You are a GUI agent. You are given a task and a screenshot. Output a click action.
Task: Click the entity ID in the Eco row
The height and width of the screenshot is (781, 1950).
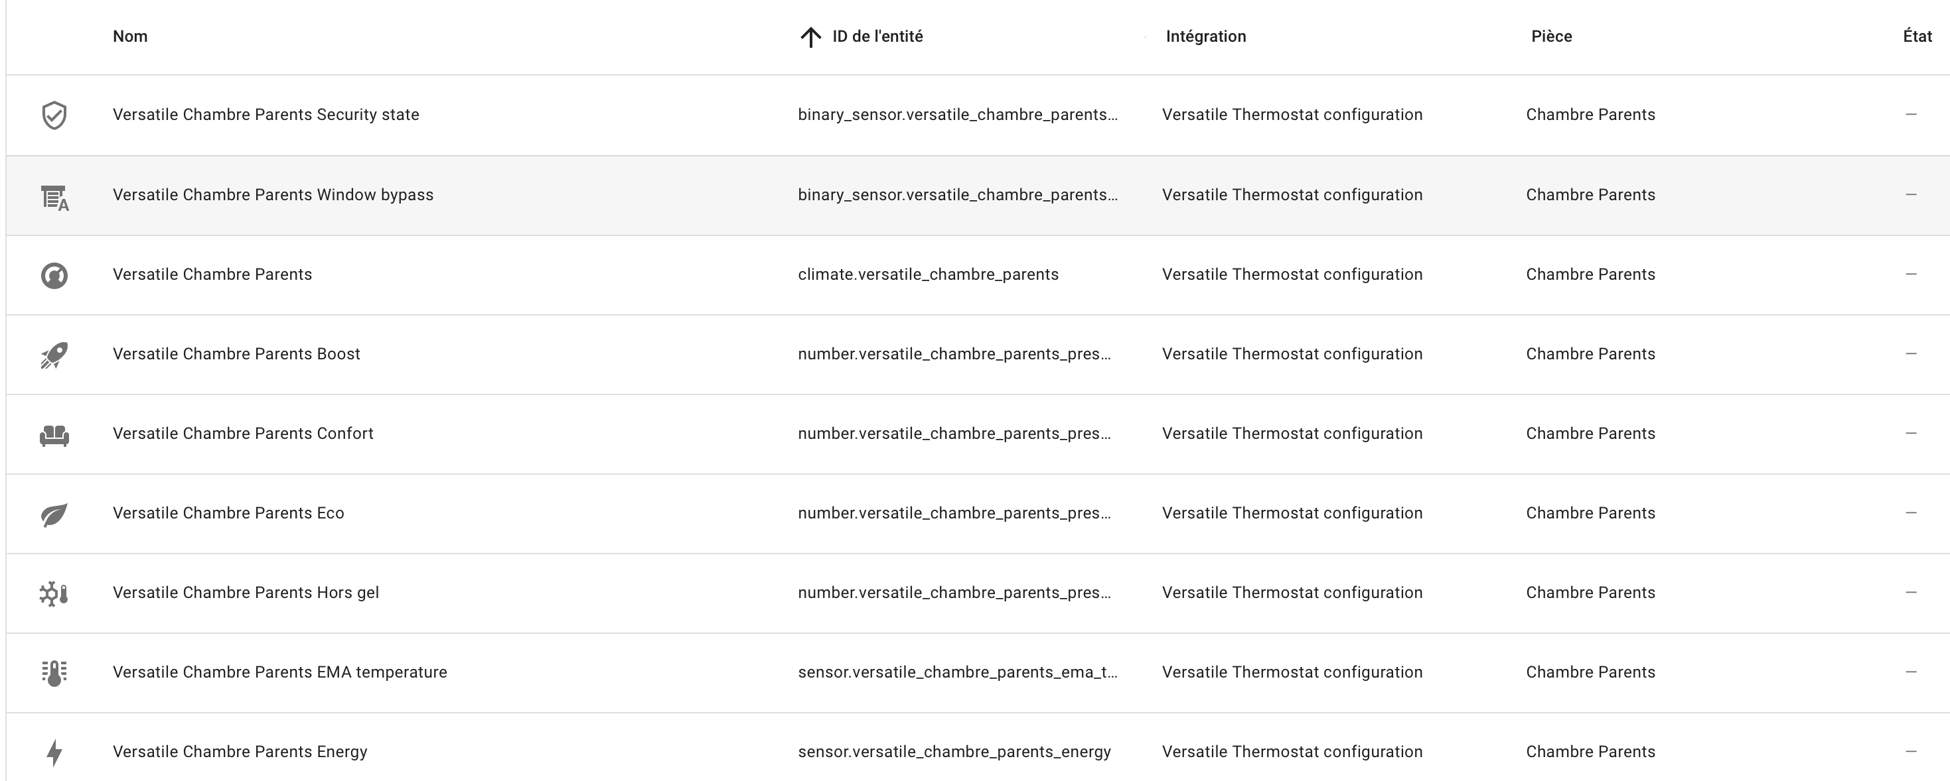point(954,512)
